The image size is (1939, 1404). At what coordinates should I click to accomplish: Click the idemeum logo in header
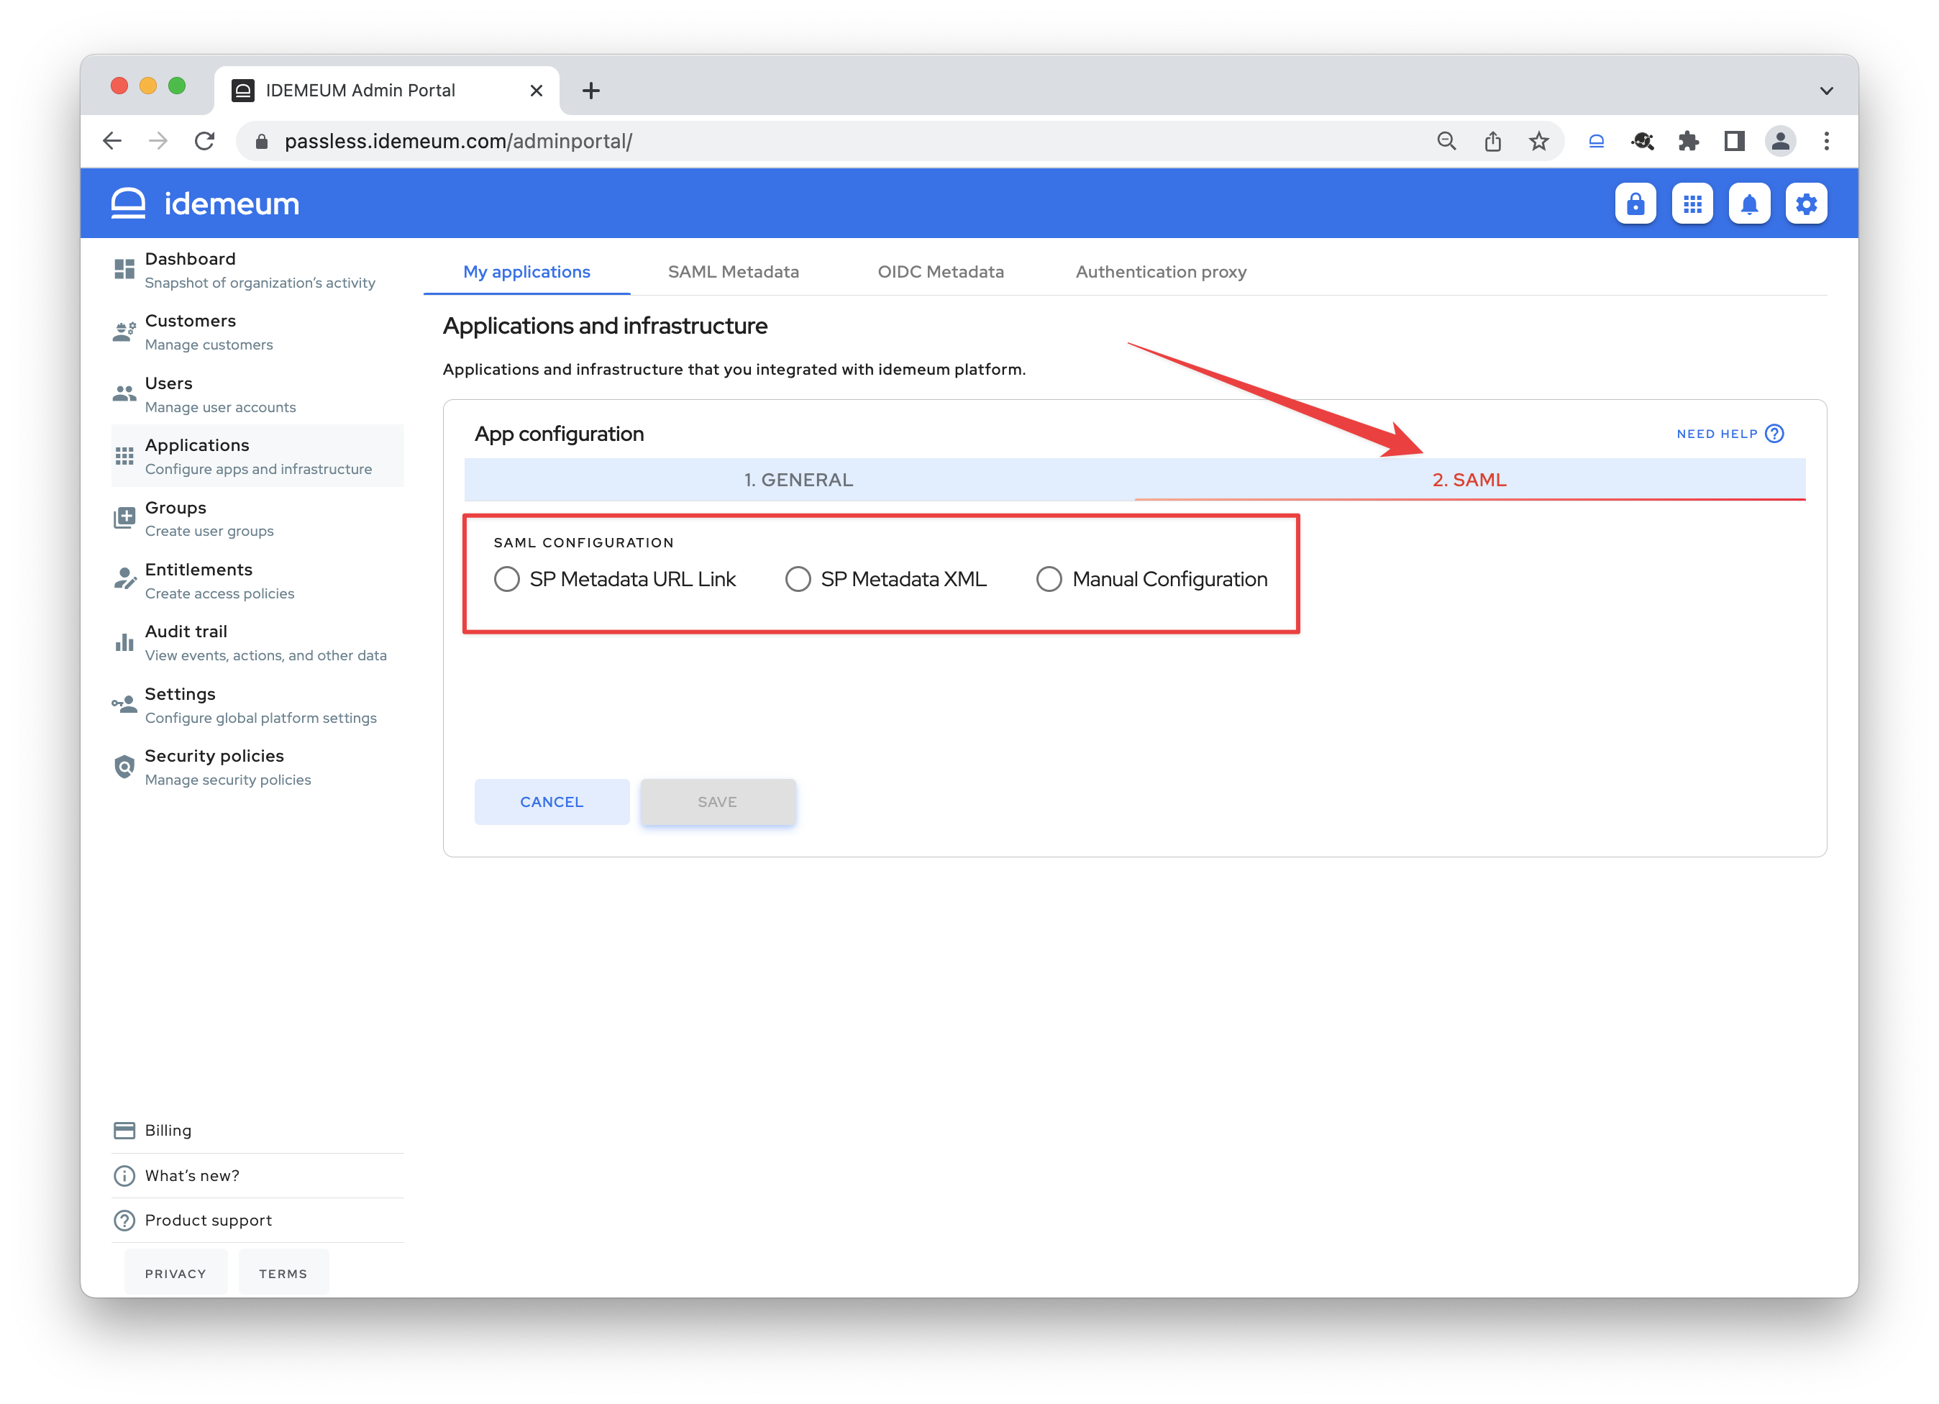(x=205, y=204)
